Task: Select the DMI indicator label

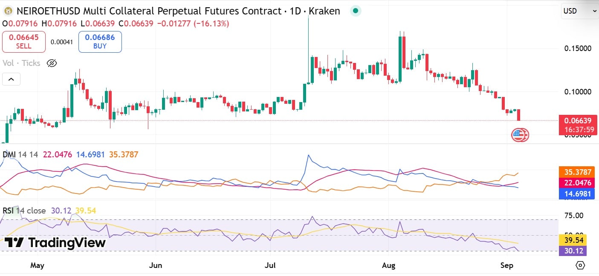Action: (9, 154)
